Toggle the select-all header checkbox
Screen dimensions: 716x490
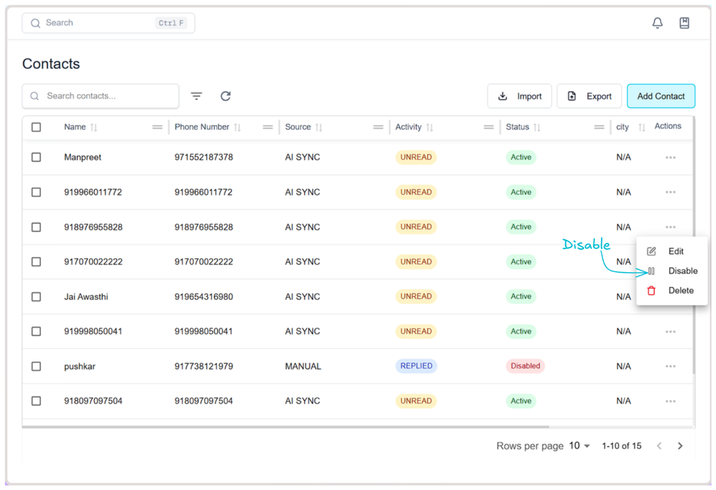37,127
